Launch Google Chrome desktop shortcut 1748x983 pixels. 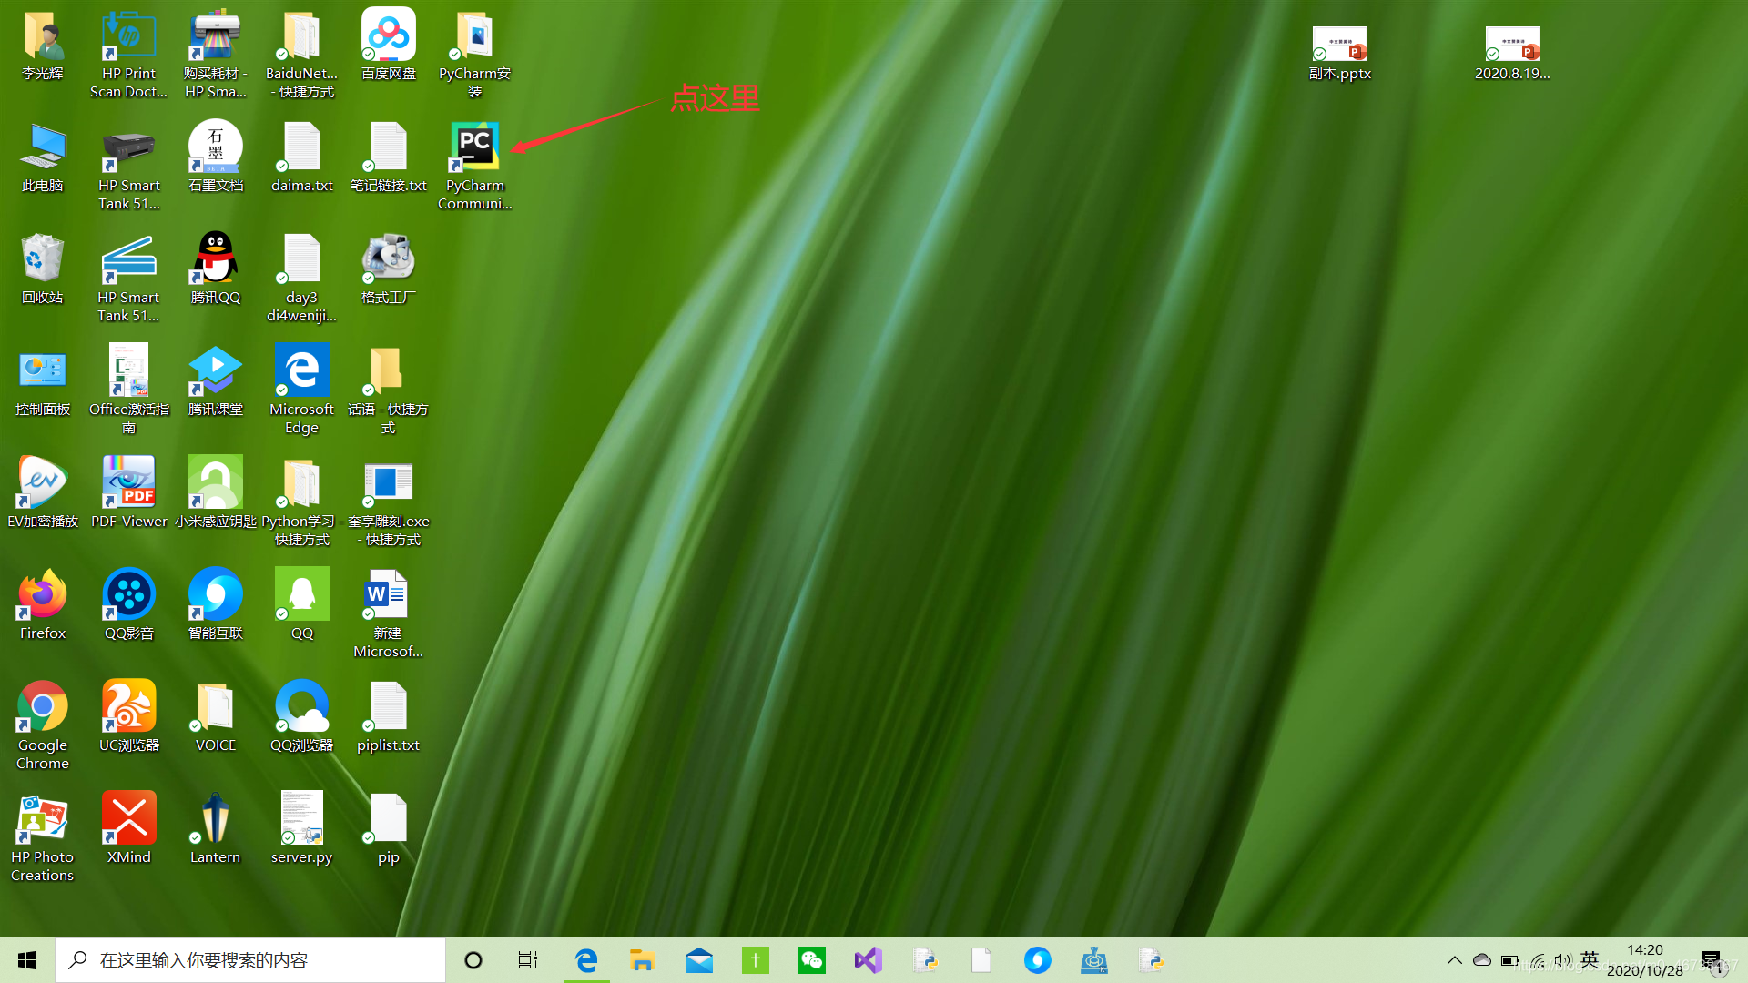[x=42, y=725]
